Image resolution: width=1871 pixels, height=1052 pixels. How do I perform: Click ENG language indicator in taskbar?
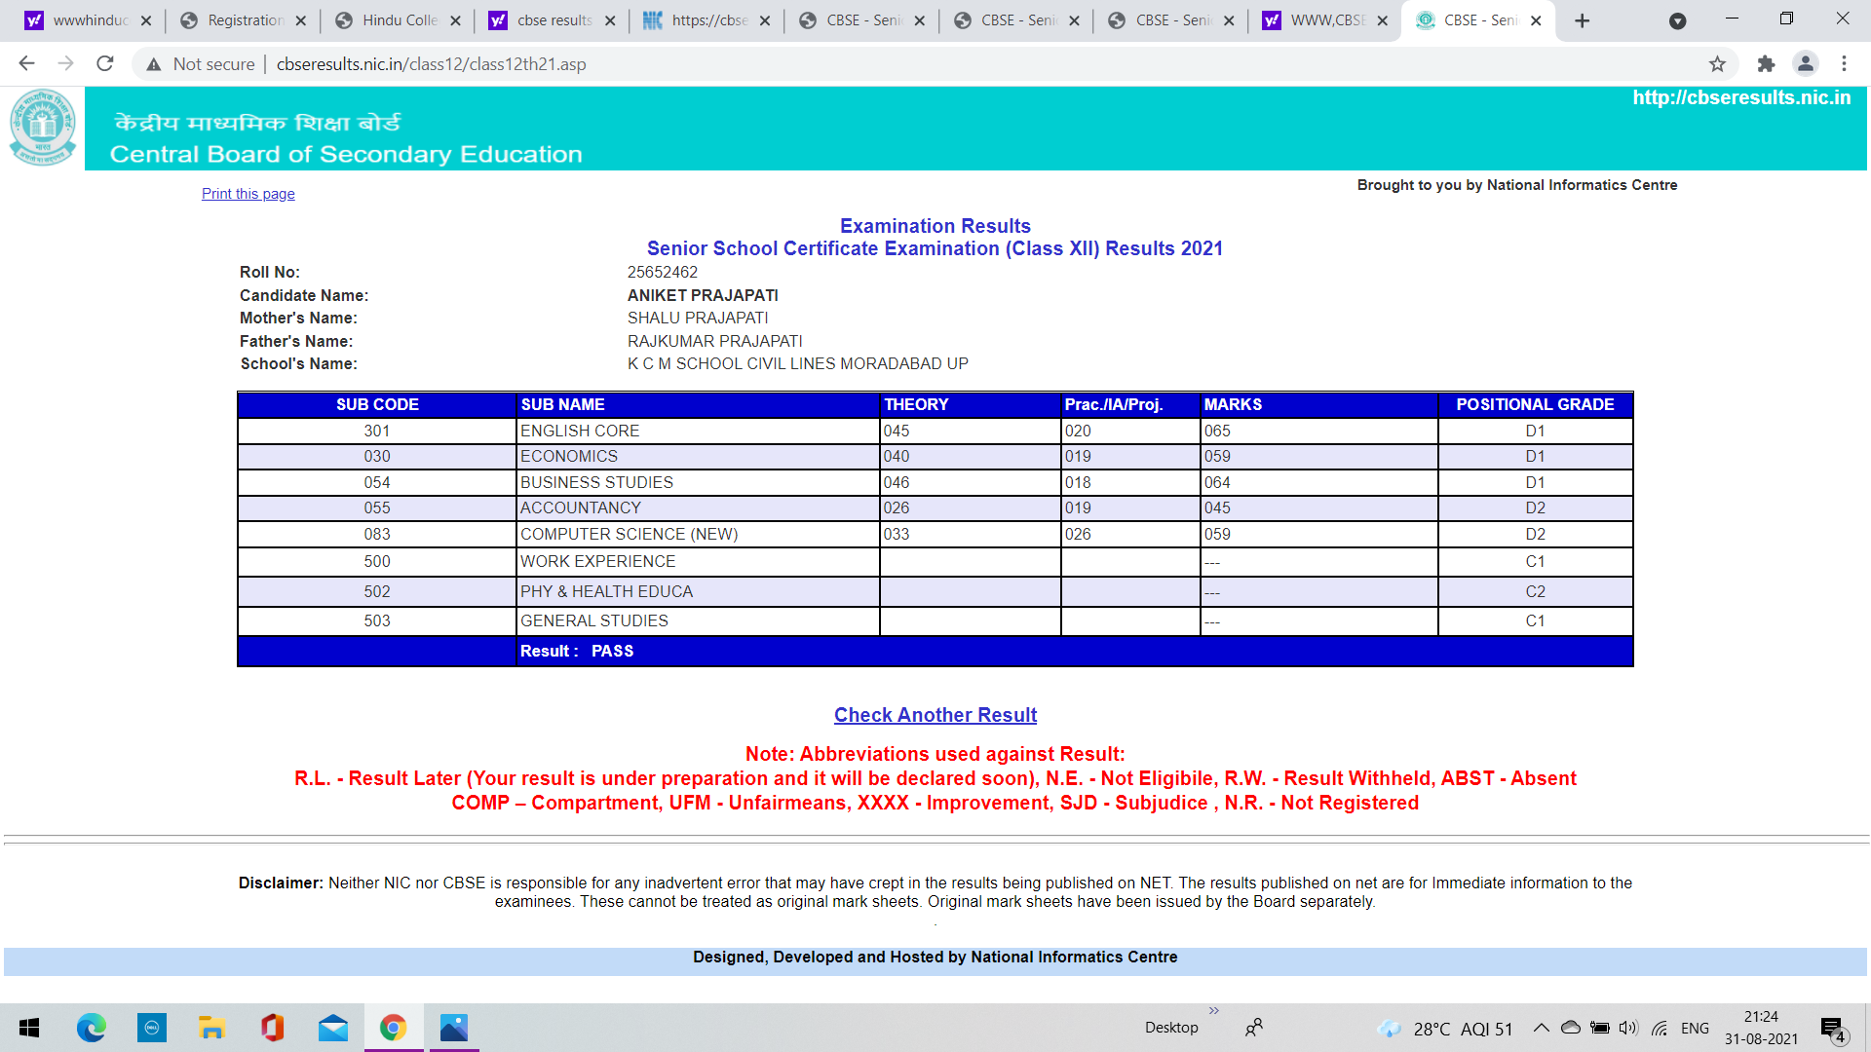point(1695,1028)
